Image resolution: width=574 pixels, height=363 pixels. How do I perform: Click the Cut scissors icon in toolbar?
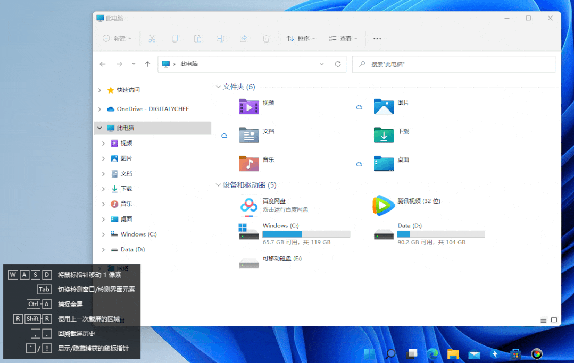[x=152, y=38]
